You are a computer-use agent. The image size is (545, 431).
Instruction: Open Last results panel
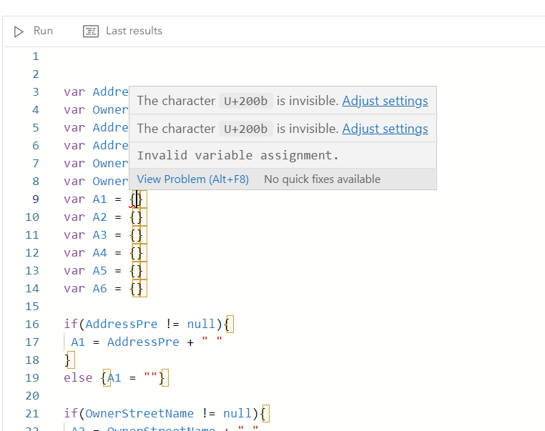click(x=133, y=31)
